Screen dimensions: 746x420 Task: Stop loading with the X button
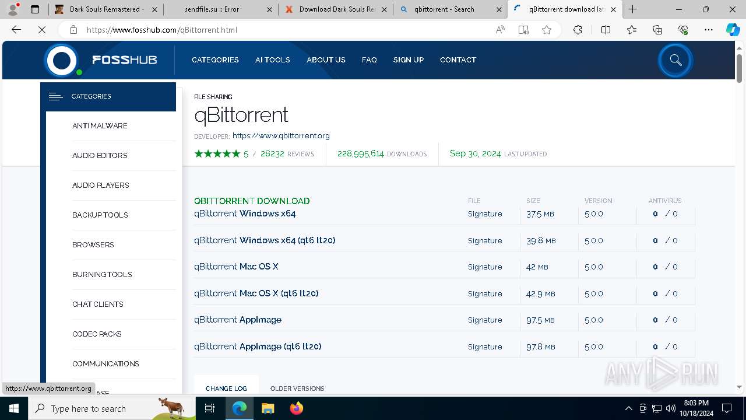tap(42, 30)
